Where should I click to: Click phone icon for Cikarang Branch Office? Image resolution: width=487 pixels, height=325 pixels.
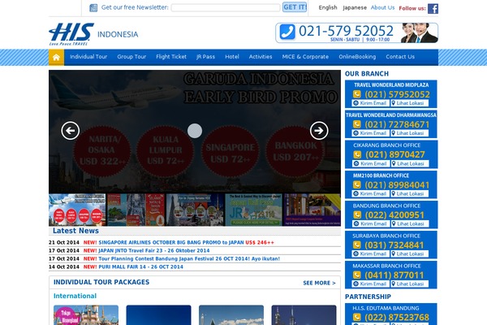(x=357, y=154)
